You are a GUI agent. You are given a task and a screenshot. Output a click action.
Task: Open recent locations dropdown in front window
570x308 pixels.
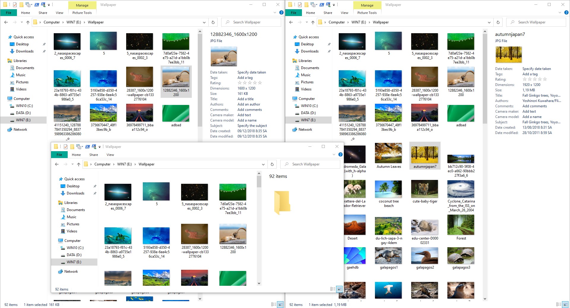[x=72, y=164]
